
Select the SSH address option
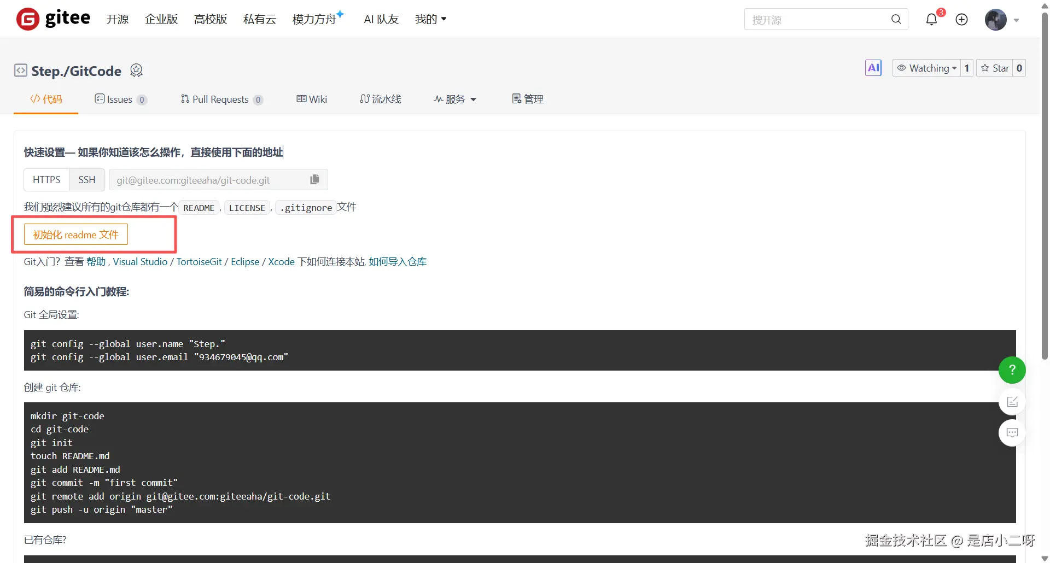pyautogui.click(x=87, y=179)
